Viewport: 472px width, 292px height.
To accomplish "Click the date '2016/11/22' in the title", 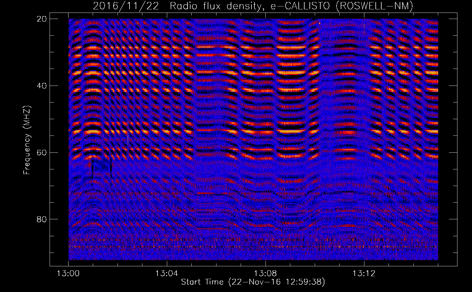I will click(x=126, y=6).
